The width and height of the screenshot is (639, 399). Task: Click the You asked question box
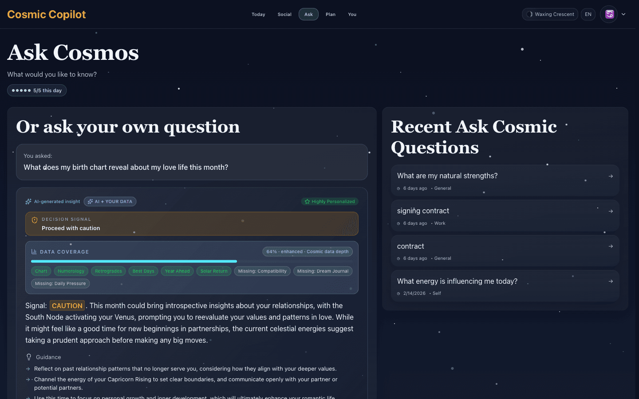point(192,162)
